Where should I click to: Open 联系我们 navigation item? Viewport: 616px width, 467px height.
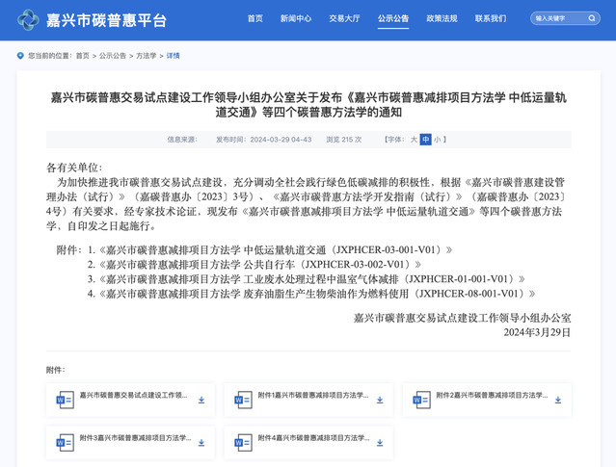(491, 18)
